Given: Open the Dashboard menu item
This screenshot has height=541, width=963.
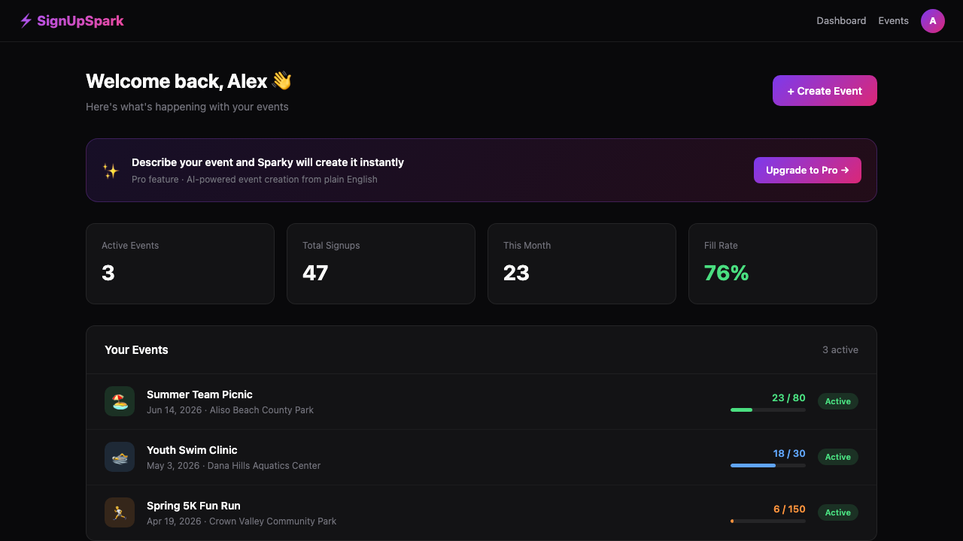Looking at the screenshot, I should point(841,20).
